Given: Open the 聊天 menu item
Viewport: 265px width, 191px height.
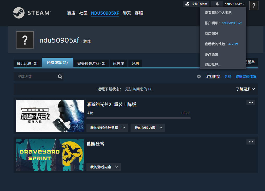Looking at the screenshot, I should (127, 13).
